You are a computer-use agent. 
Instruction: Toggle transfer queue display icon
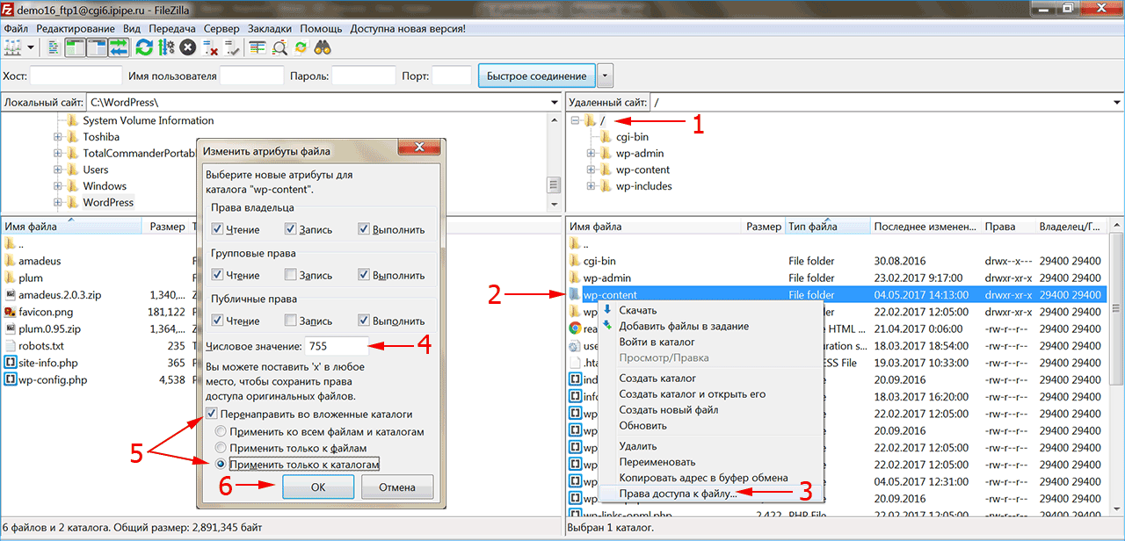click(x=118, y=47)
